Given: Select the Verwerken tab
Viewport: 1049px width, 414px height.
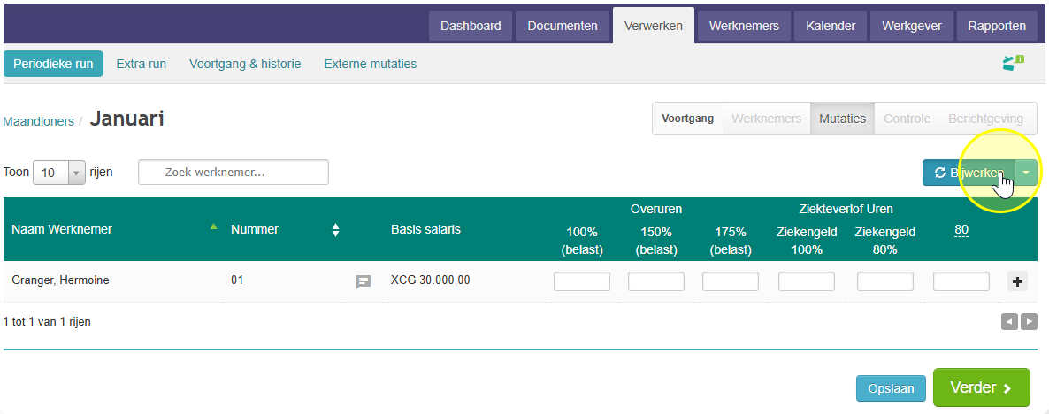Looking at the screenshot, I should coord(654,26).
